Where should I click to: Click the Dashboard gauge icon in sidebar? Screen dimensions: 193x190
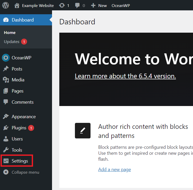click(6, 20)
